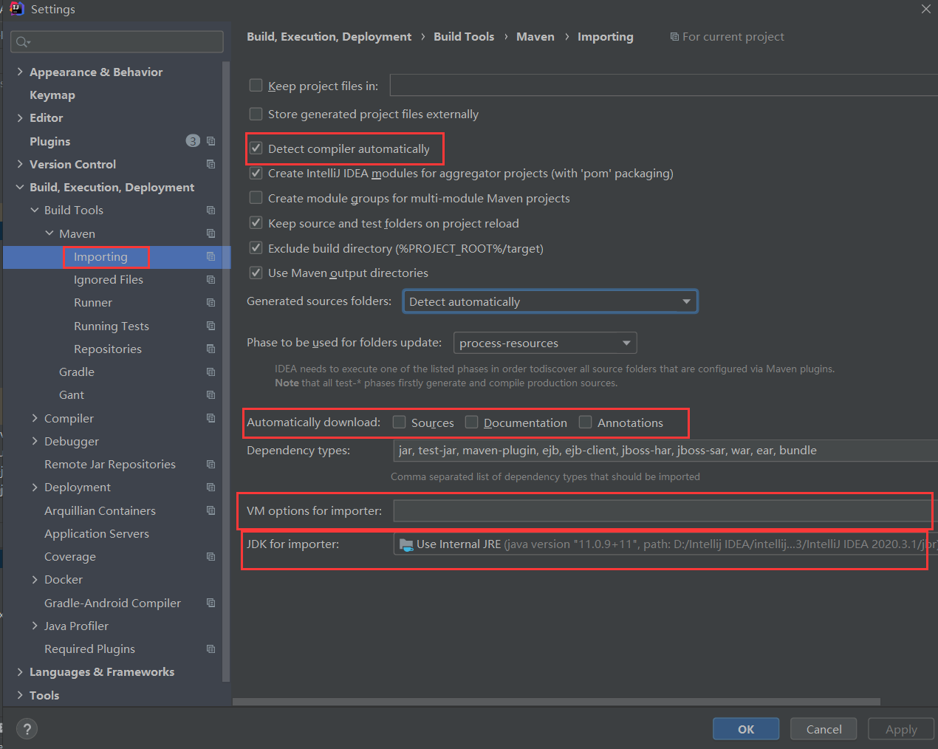This screenshot has height=749, width=938.
Task: Focus the settings search field
Action: tap(117, 42)
